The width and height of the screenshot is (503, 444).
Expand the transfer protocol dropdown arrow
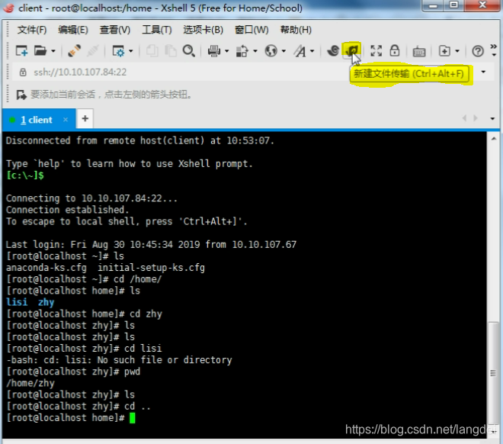click(255, 51)
